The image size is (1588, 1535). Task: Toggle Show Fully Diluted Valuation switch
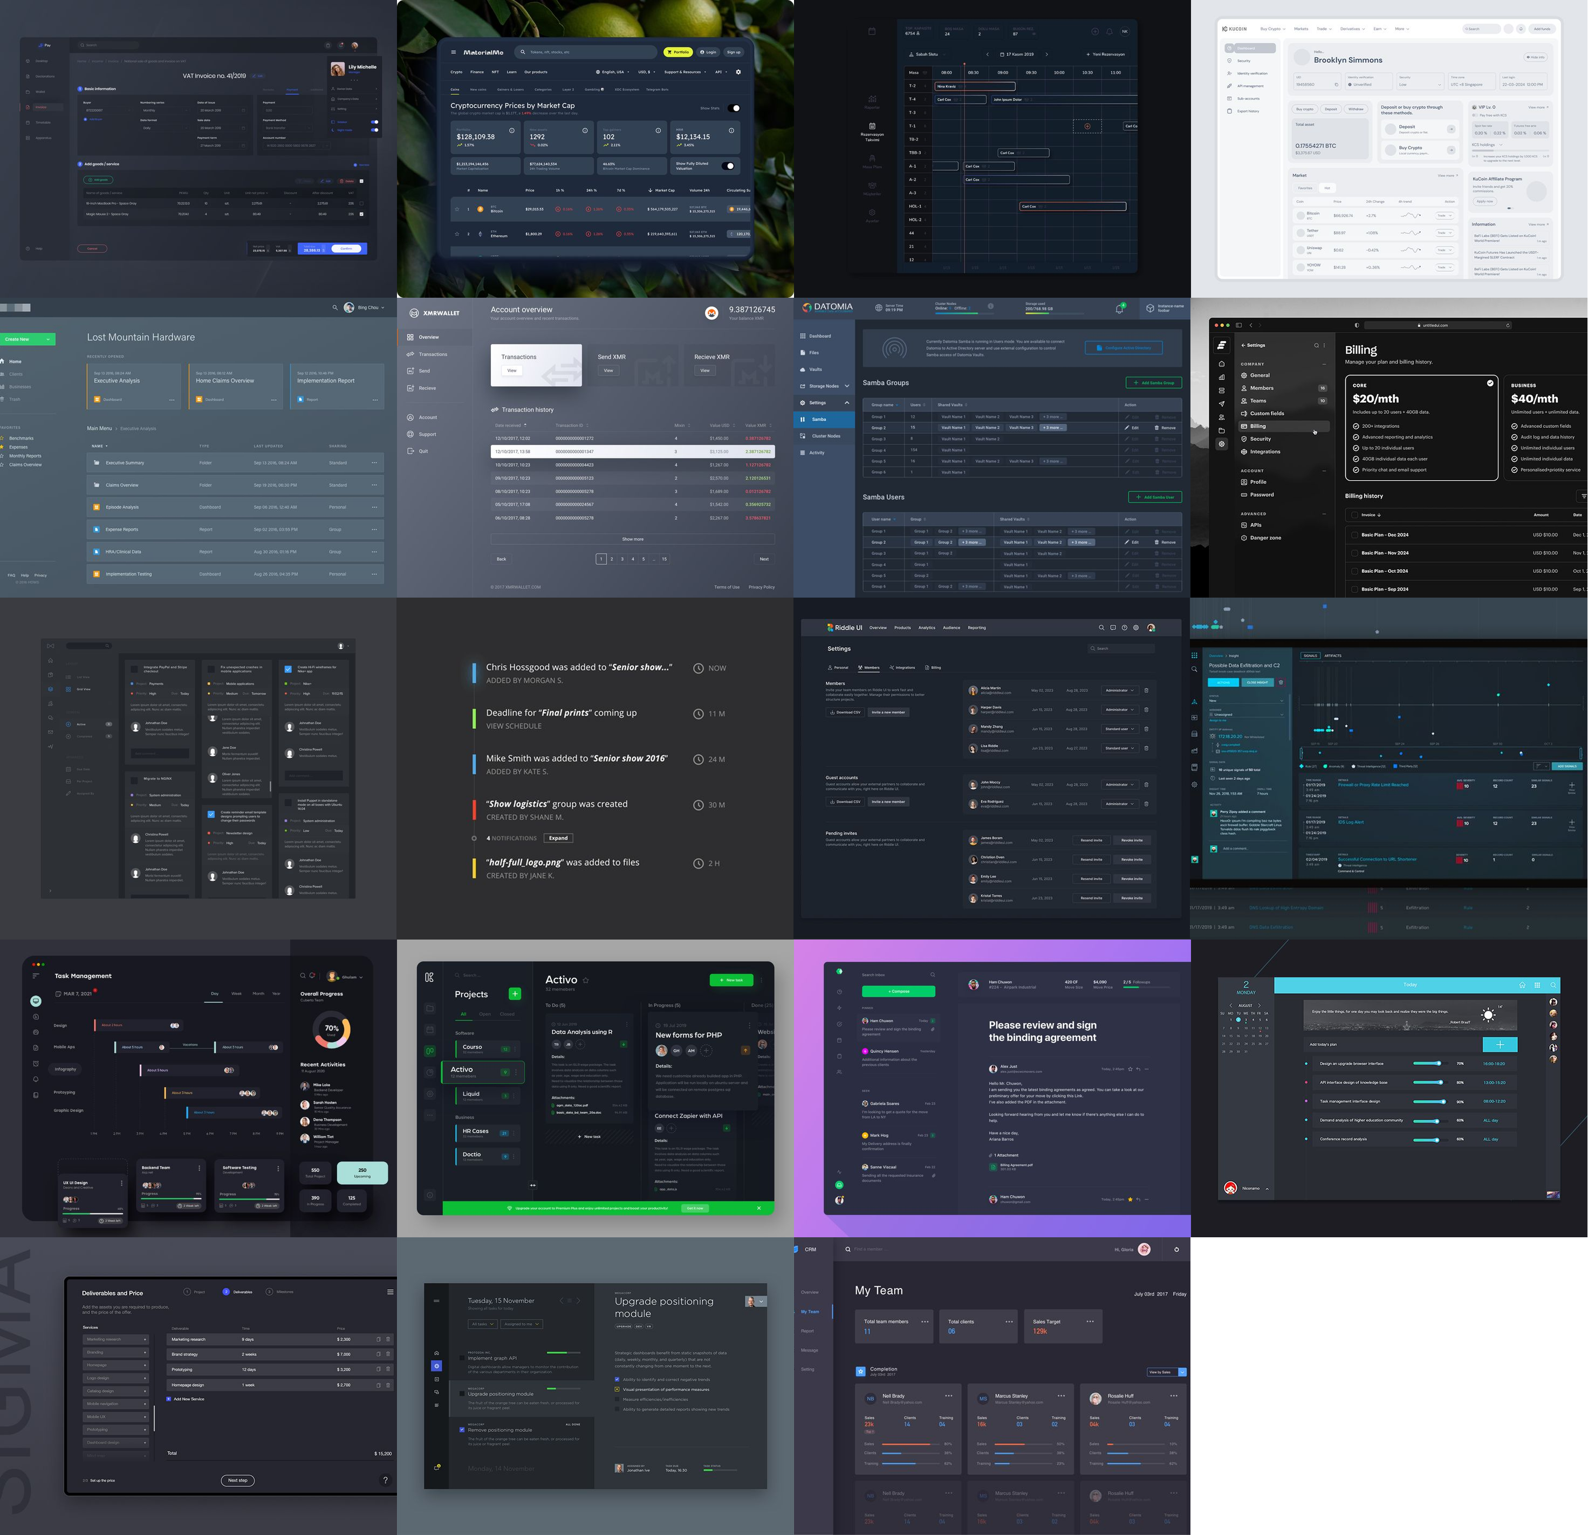click(728, 166)
